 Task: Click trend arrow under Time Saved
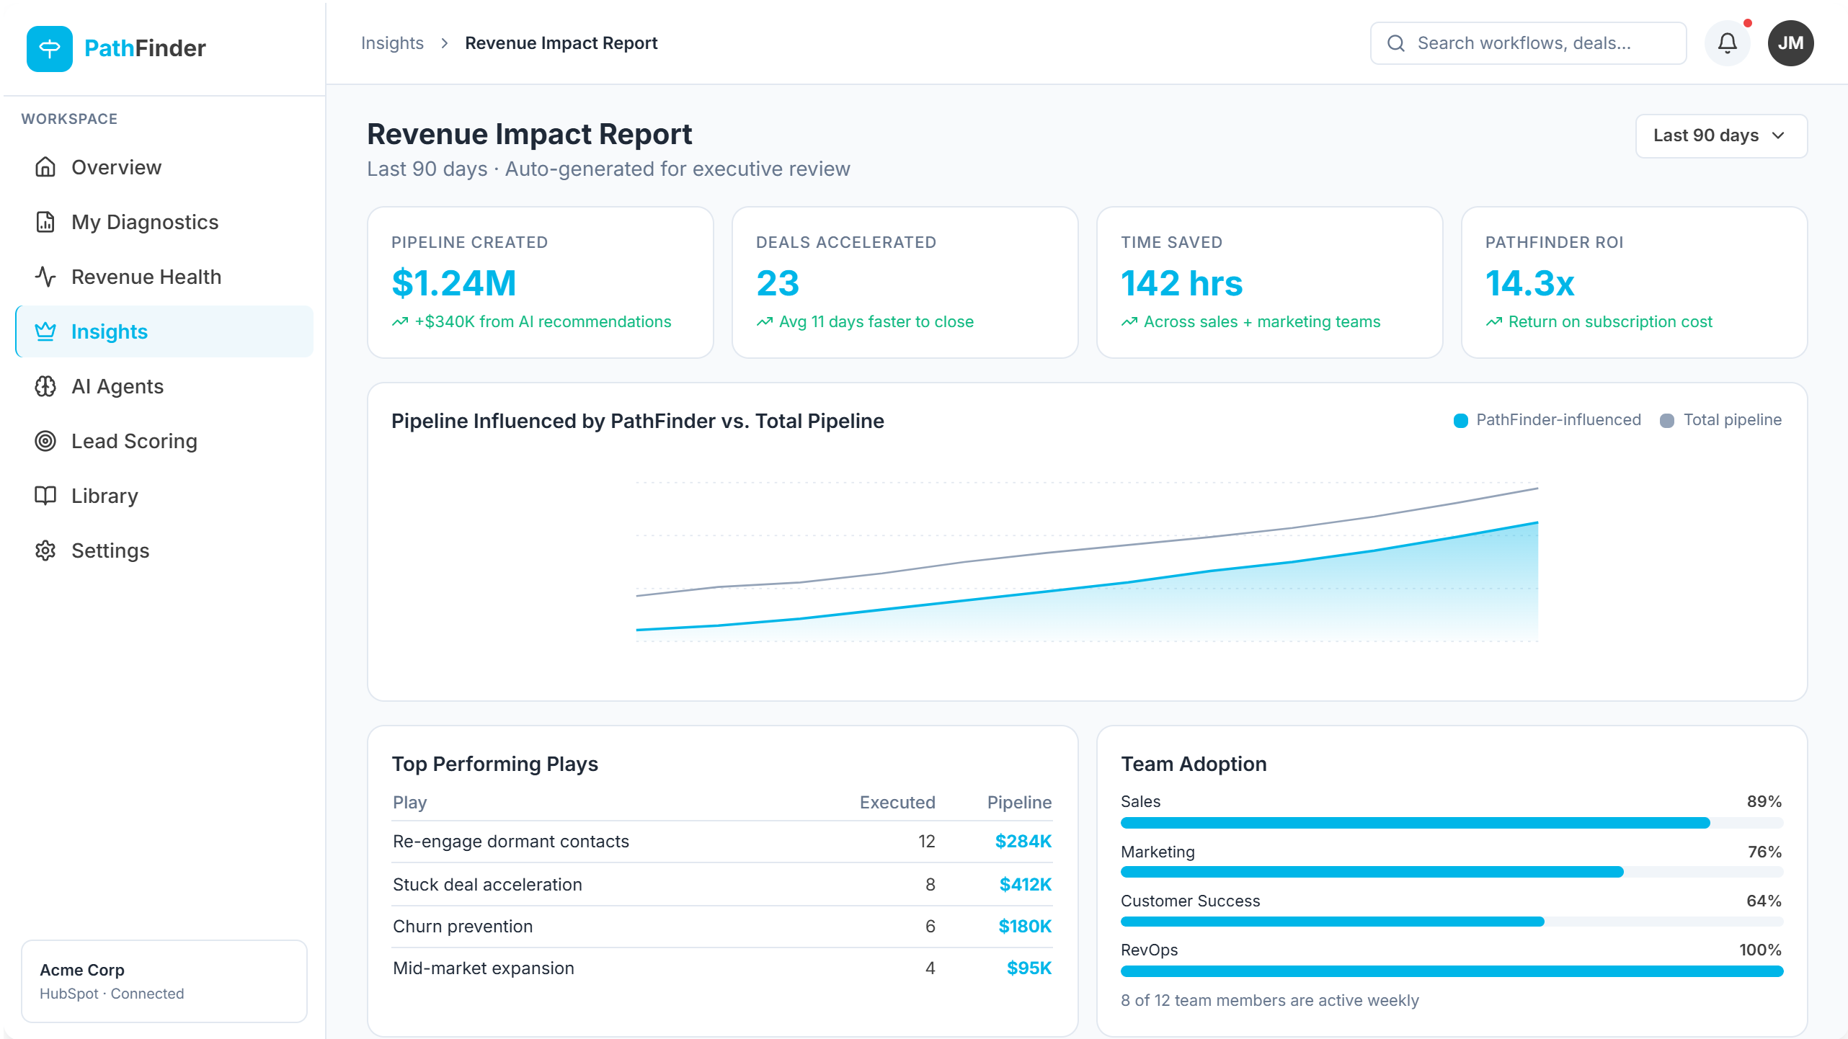point(1129,322)
